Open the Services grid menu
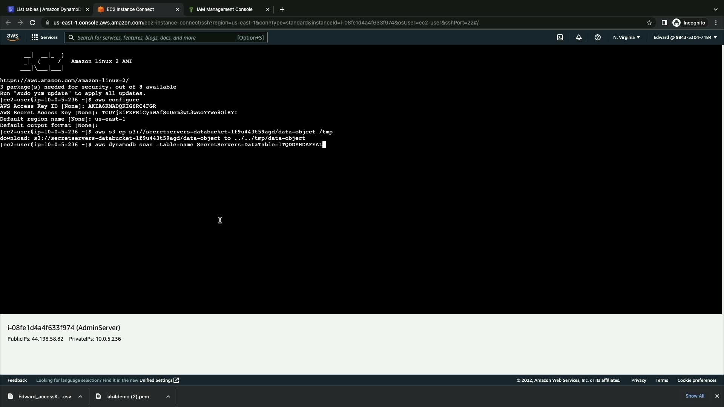 pyautogui.click(x=44, y=37)
